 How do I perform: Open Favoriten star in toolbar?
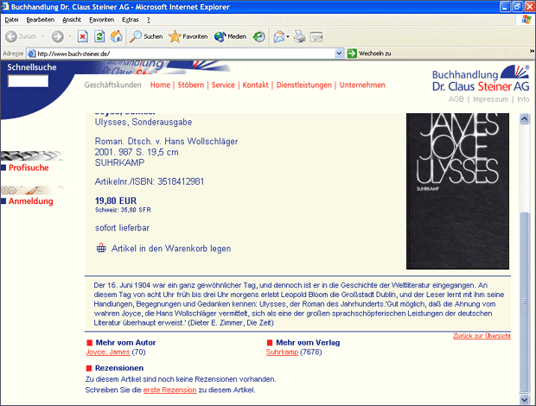coord(188,36)
